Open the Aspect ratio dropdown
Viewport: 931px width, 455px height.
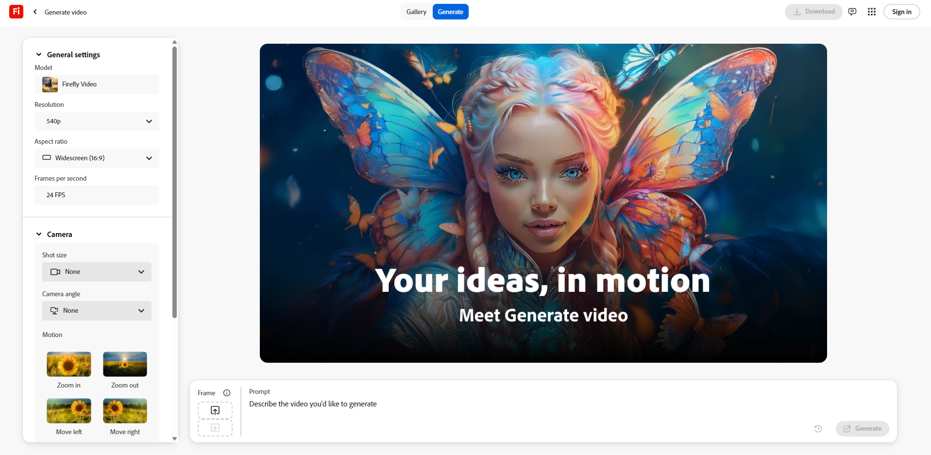[97, 158]
